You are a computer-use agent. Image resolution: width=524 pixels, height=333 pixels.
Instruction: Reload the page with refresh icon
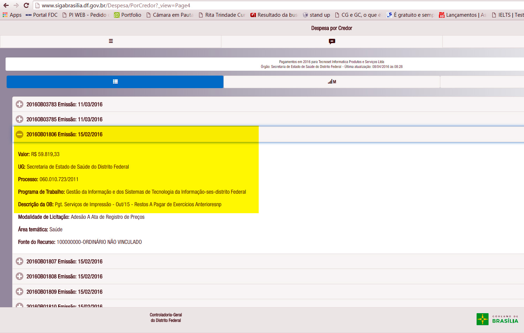tap(26, 5)
